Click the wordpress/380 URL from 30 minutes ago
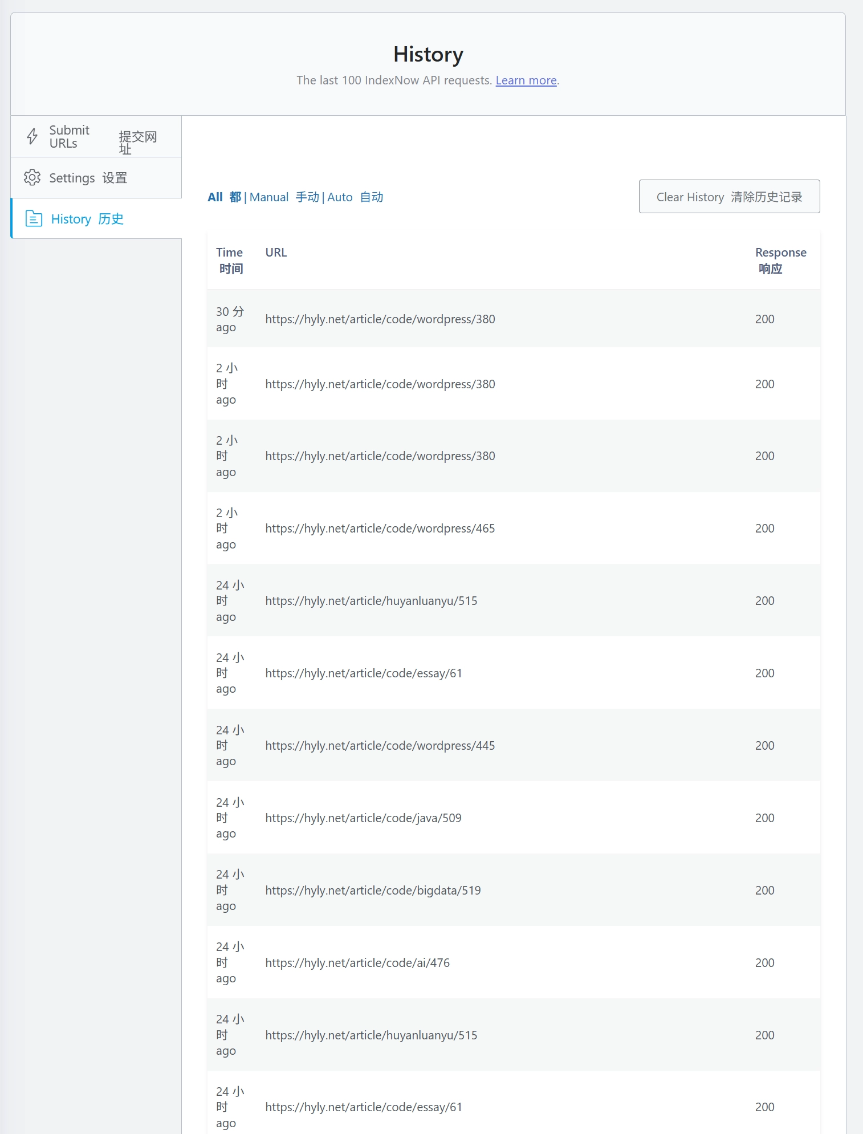 (380, 319)
